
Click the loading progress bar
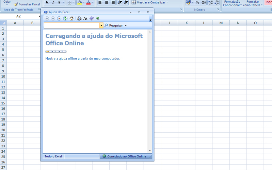(x=56, y=51)
